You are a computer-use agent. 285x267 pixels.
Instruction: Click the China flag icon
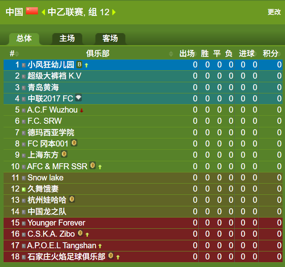pos(32,11)
